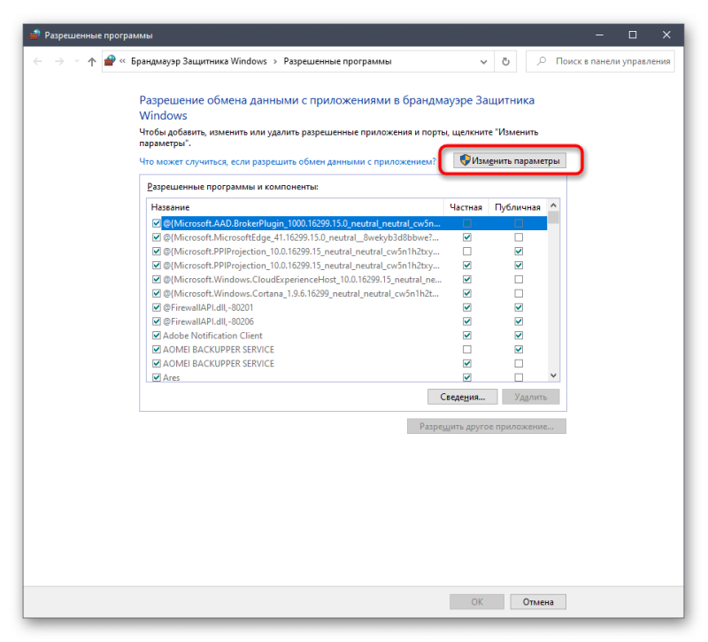Go up one level with up arrow
708x642 pixels.
click(x=92, y=61)
